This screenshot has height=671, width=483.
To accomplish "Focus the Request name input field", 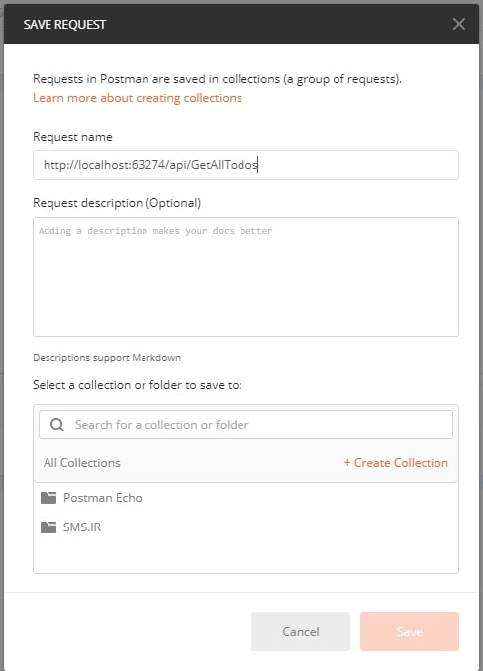I will click(245, 165).
